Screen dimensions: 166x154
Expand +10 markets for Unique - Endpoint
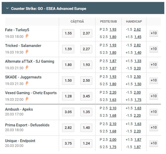(153, 143)
